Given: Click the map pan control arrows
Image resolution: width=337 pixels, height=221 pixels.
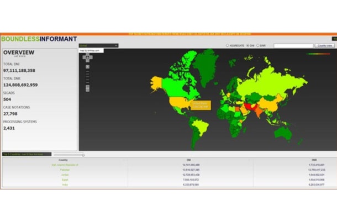Looking at the screenshot, I should point(87,57).
